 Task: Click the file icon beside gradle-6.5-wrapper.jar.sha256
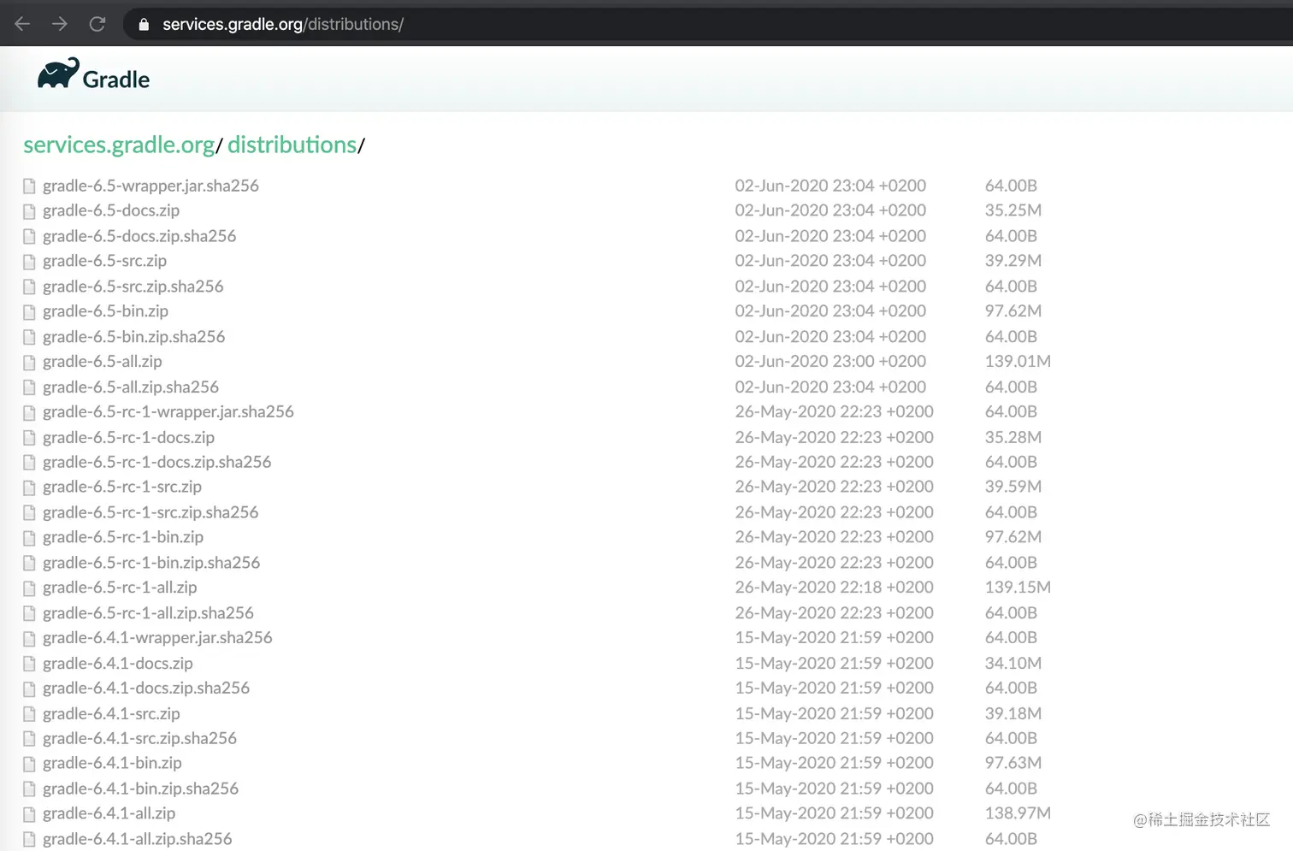pyautogui.click(x=29, y=186)
